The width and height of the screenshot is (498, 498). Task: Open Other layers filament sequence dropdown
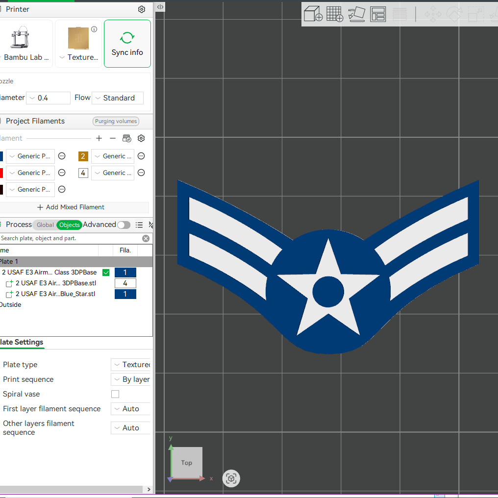130,428
